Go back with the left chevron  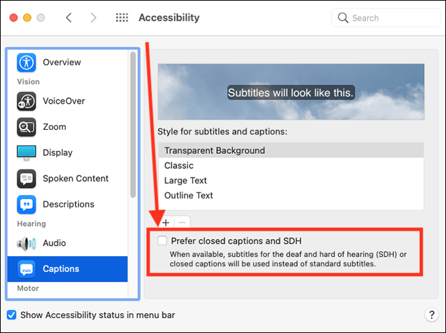coord(69,18)
